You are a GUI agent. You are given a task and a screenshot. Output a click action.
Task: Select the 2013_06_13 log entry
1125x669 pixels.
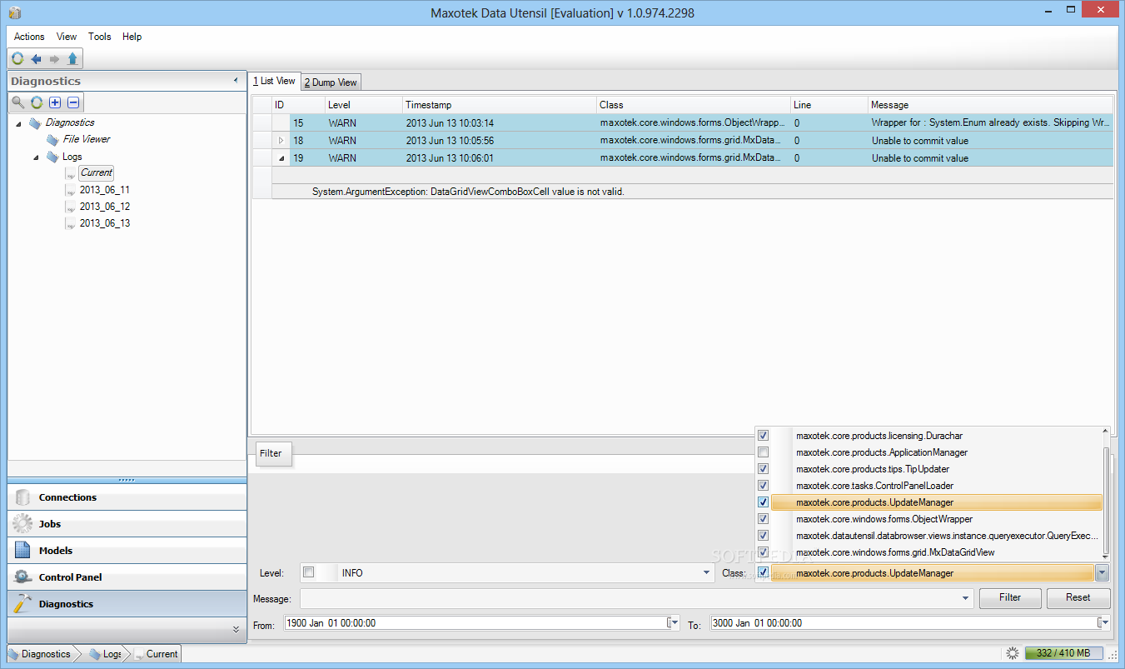coord(105,223)
